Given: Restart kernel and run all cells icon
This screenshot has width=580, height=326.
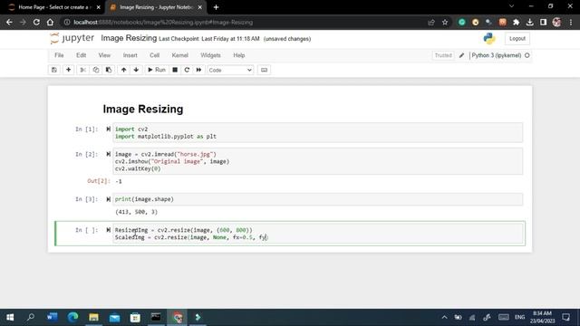Looking at the screenshot, I should tap(198, 70).
